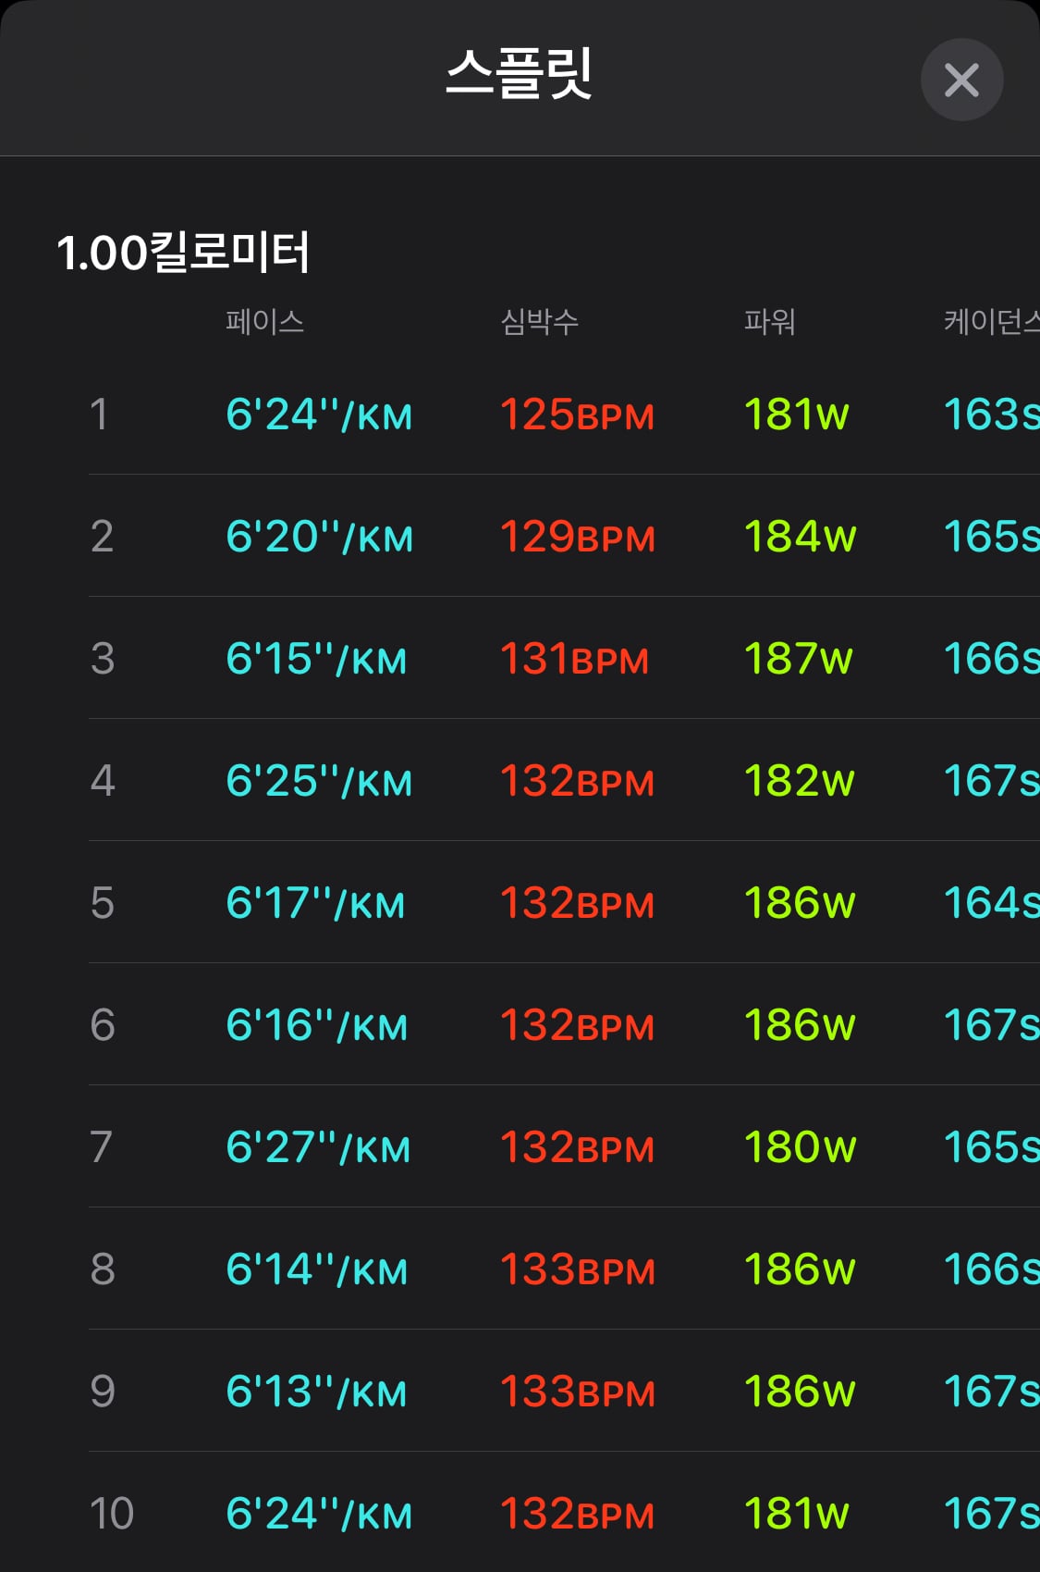Tap split row number 7

(x=101, y=1147)
